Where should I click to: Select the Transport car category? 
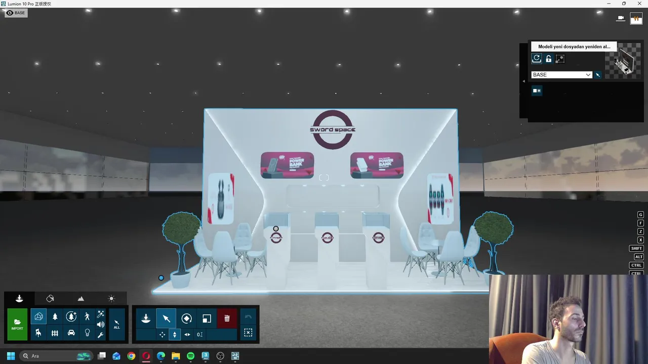[x=71, y=333]
